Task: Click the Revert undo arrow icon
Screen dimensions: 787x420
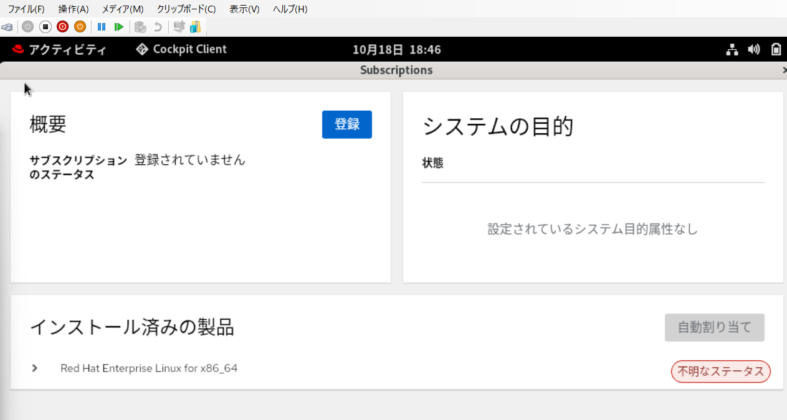Action: [158, 27]
